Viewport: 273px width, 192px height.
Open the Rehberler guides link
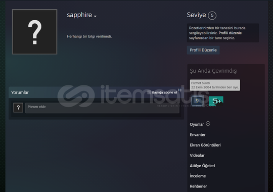tap(198, 186)
